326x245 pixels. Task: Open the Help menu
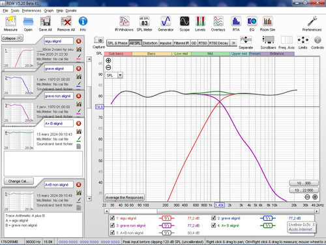tap(60, 10)
